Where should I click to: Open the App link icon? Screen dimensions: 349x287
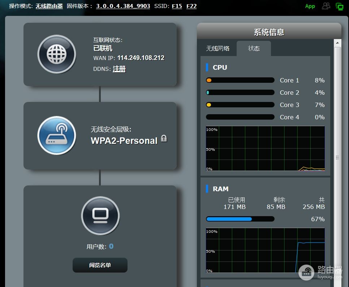tap(310, 6)
